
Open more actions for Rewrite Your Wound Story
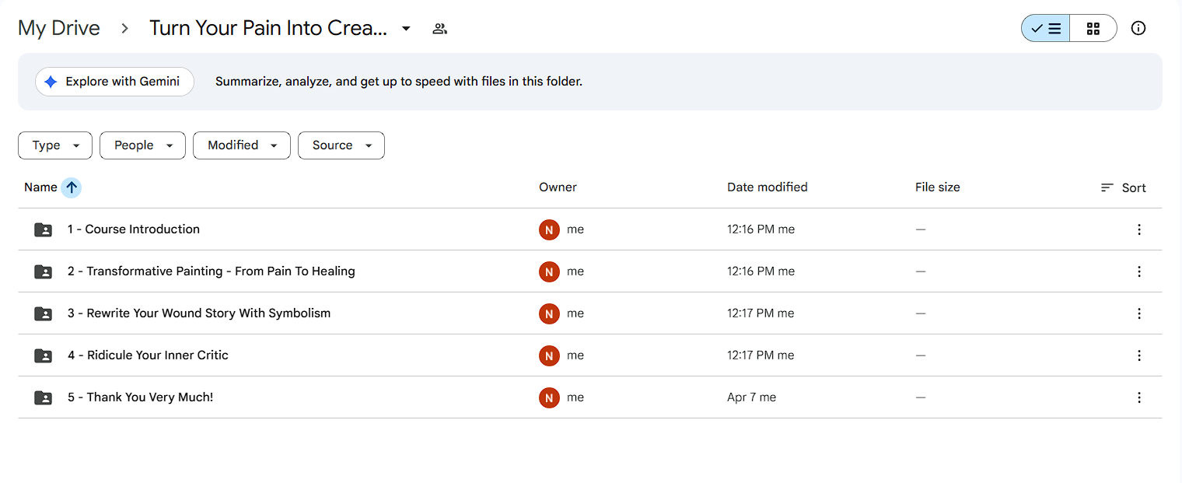tap(1138, 313)
